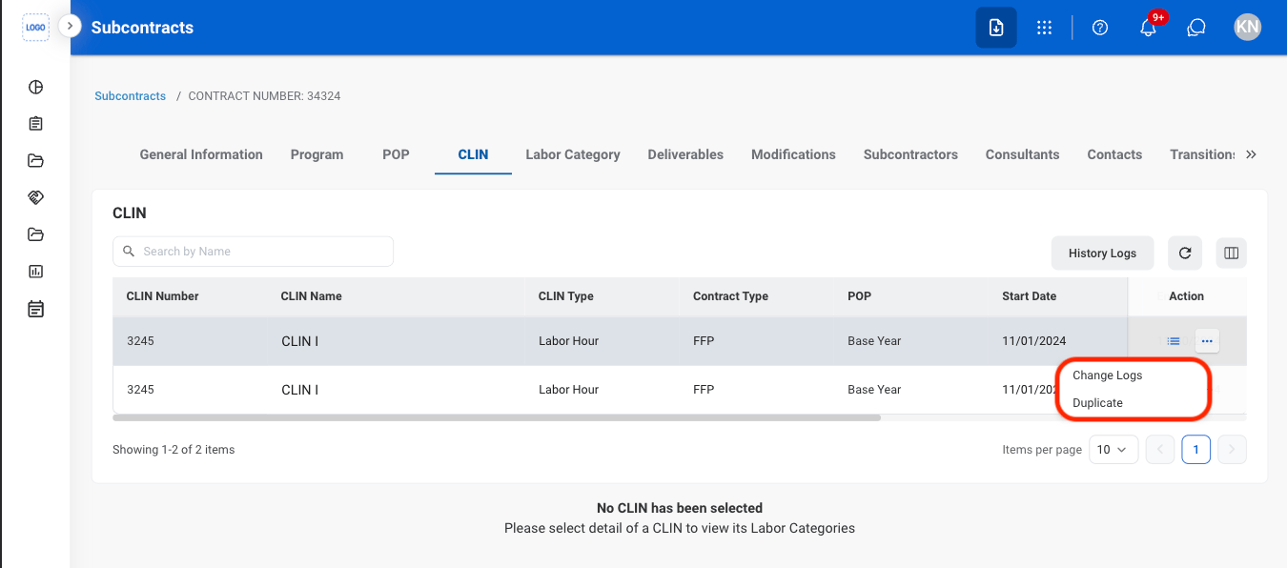Viewport: 1287px width, 568px height.
Task: Focus the Search by Name field
Action: coord(253,252)
